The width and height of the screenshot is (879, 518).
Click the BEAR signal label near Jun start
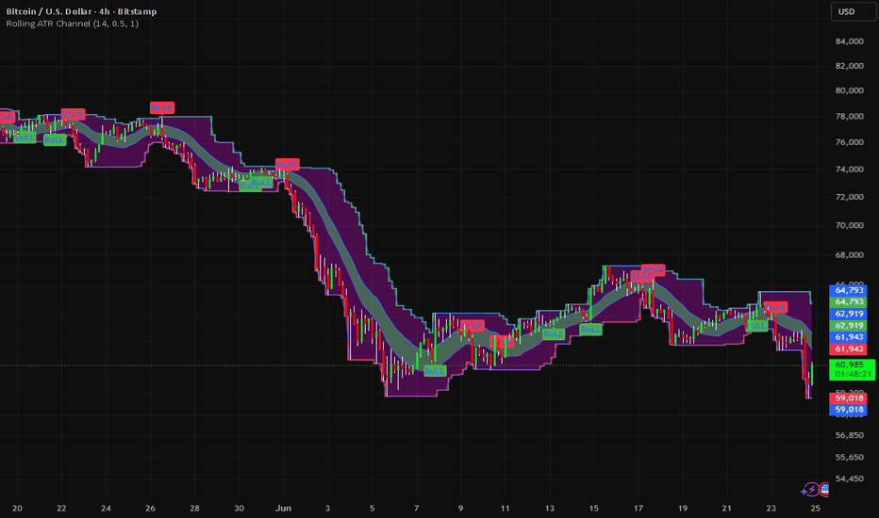(x=287, y=164)
